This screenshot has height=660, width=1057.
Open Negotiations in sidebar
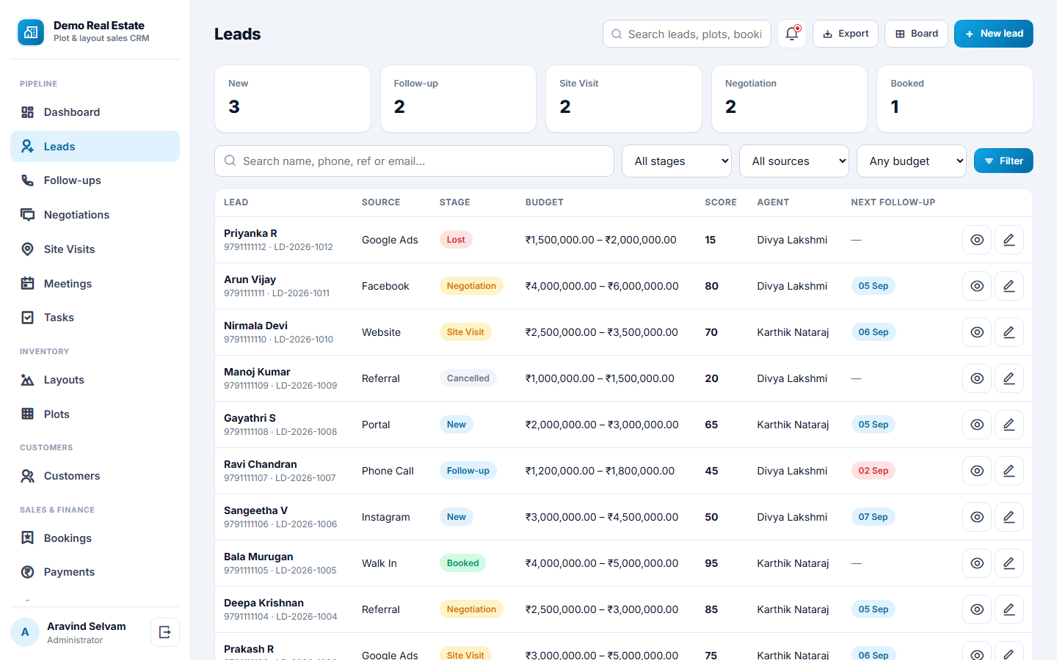tap(95, 215)
